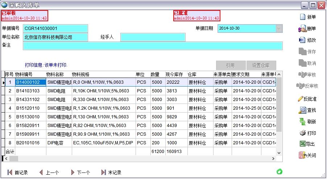Image resolution: width=327 pixels, height=179 pixels.
Task: Select cell B14103103 in row 2
Action: [x=30, y=91]
